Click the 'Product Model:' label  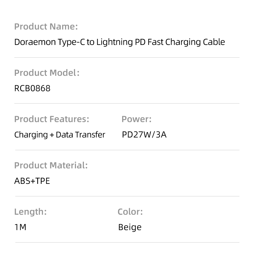47,73
